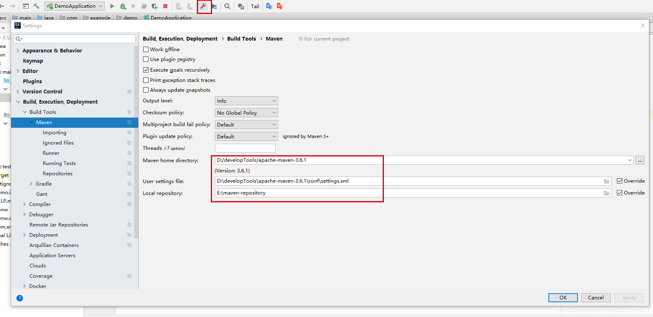Image resolution: width=653 pixels, height=317 pixels.
Task: Click 'demo' breadcrumb in navigation bar
Action: coord(130,18)
